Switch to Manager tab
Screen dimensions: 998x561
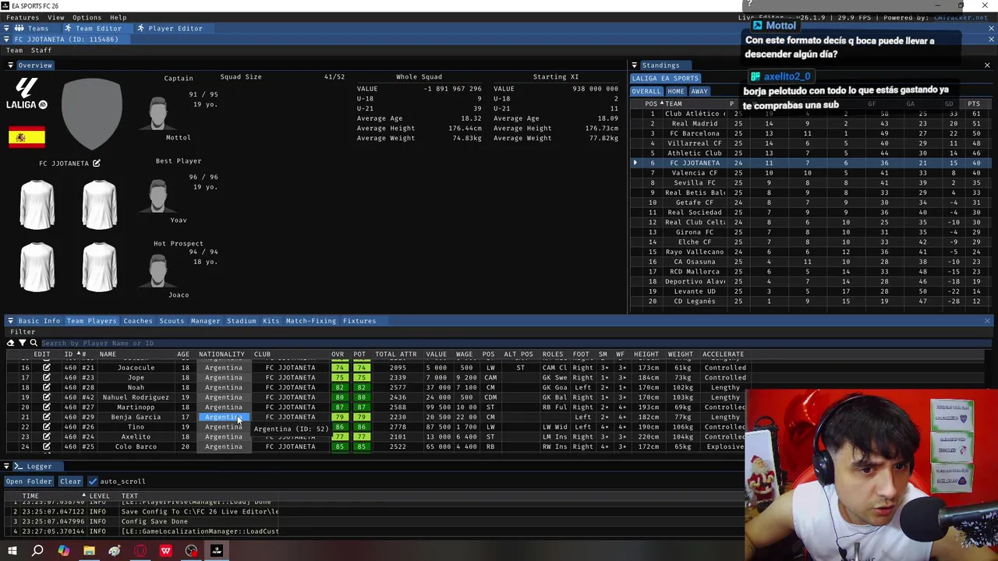(x=205, y=321)
